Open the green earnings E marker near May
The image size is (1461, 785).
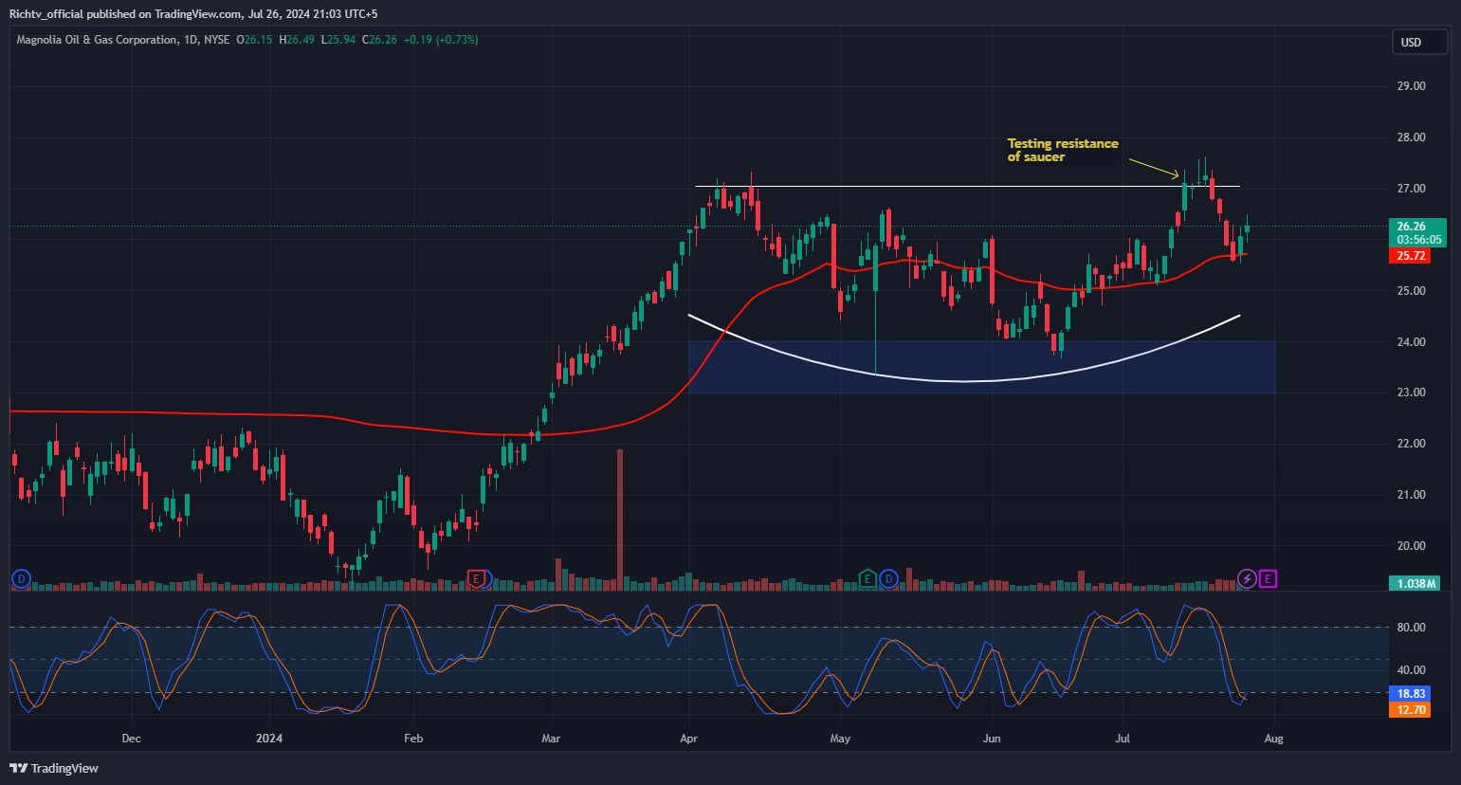click(x=867, y=578)
